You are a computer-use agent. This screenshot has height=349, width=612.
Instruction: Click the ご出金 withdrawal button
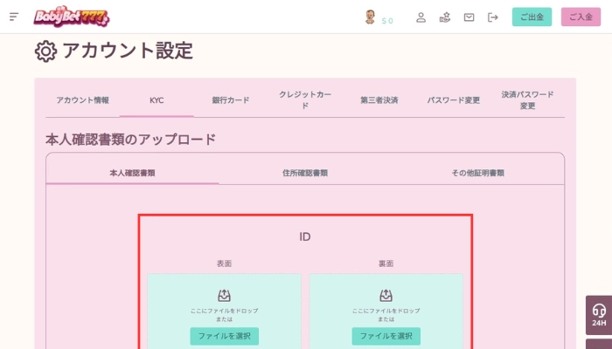click(532, 17)
